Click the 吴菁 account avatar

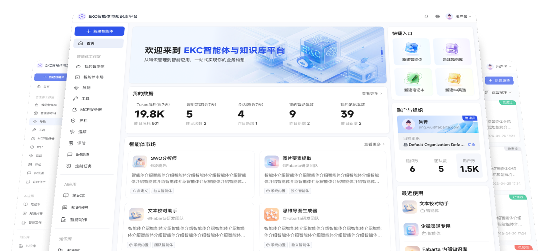pos(408,124)
